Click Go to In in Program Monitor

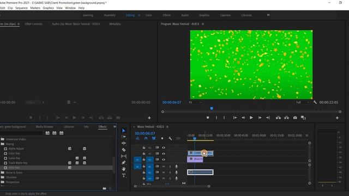(235, 118)
